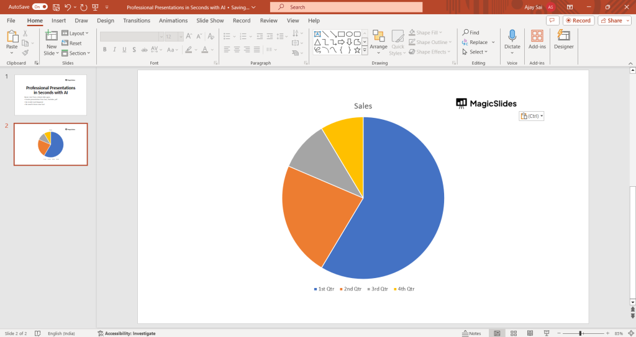Click the Cut scissors icon
This screenshot has width=636, height=337.
(x=25, y=34)
